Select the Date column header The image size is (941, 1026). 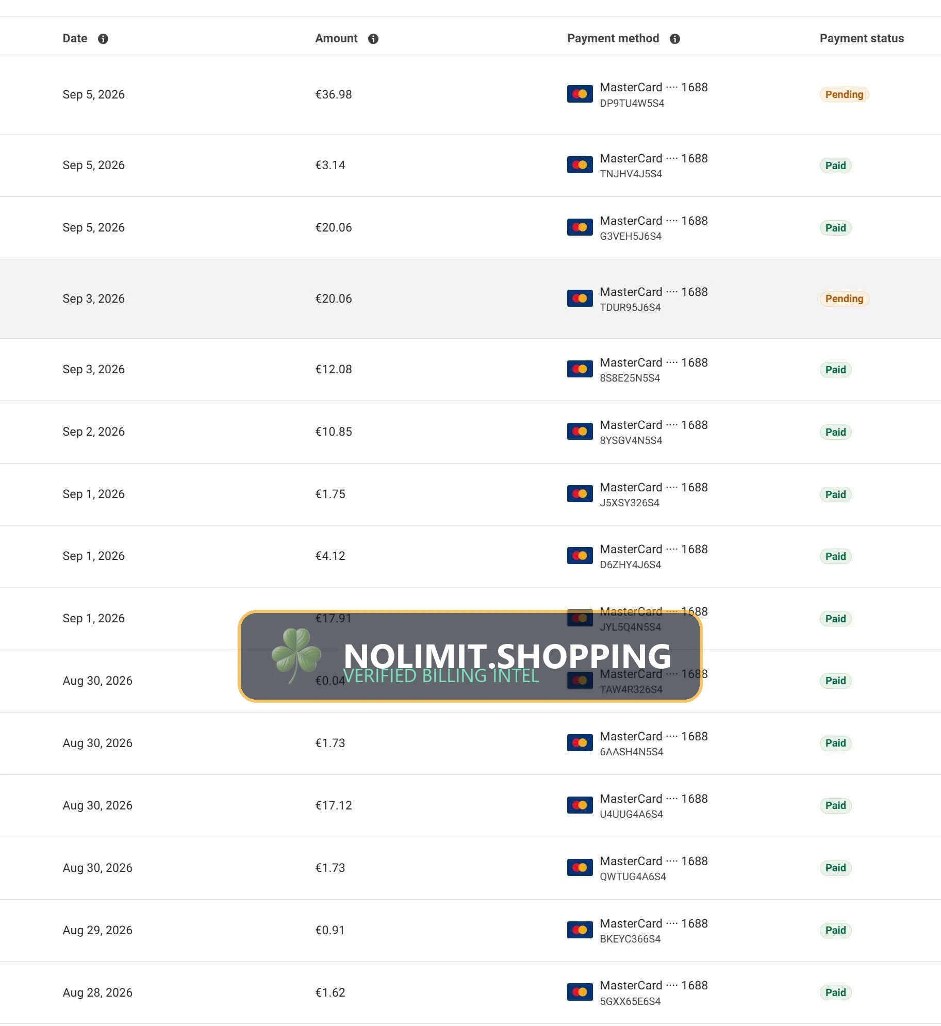(x=75, y=39)
